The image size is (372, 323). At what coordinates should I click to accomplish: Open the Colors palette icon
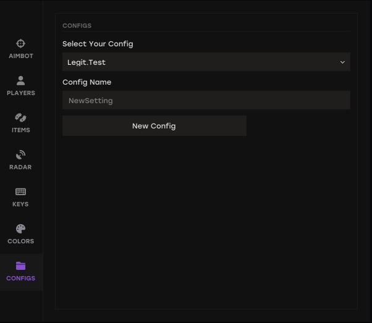(20, 229)
